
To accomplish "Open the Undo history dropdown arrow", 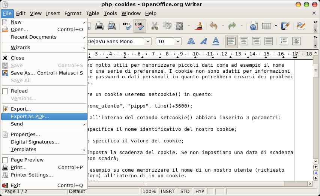I will pyautogui.click(x=223, y=26).
